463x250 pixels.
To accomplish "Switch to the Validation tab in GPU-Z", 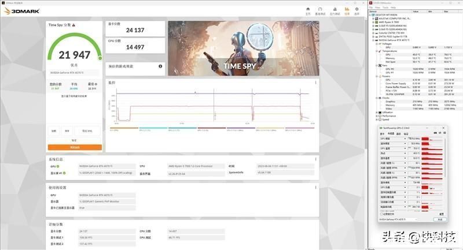I will [406, 134].
